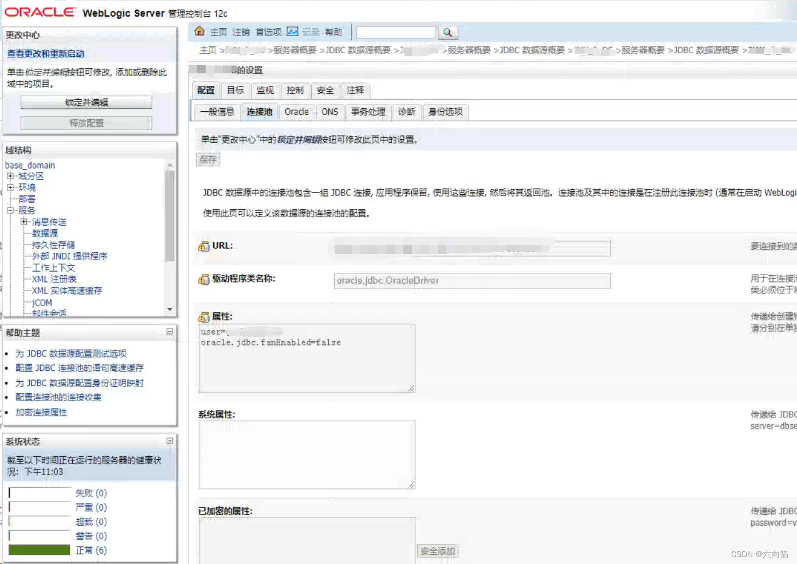
Task: Open the ONS subtab
Action: pos(329,112)
